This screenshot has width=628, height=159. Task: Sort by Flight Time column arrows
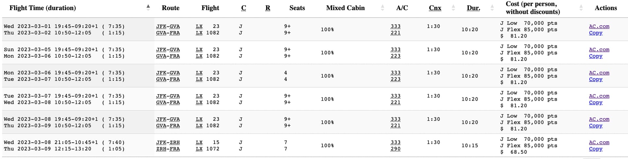(148, 8)
